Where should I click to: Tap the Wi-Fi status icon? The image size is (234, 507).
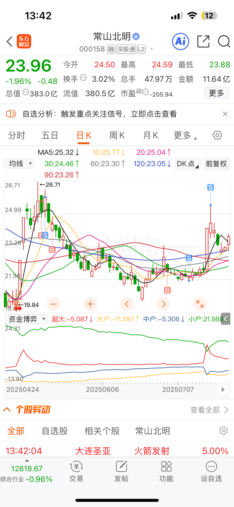(192, 16)
